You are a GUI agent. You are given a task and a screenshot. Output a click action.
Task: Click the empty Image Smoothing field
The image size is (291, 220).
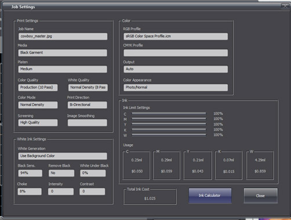88,122
